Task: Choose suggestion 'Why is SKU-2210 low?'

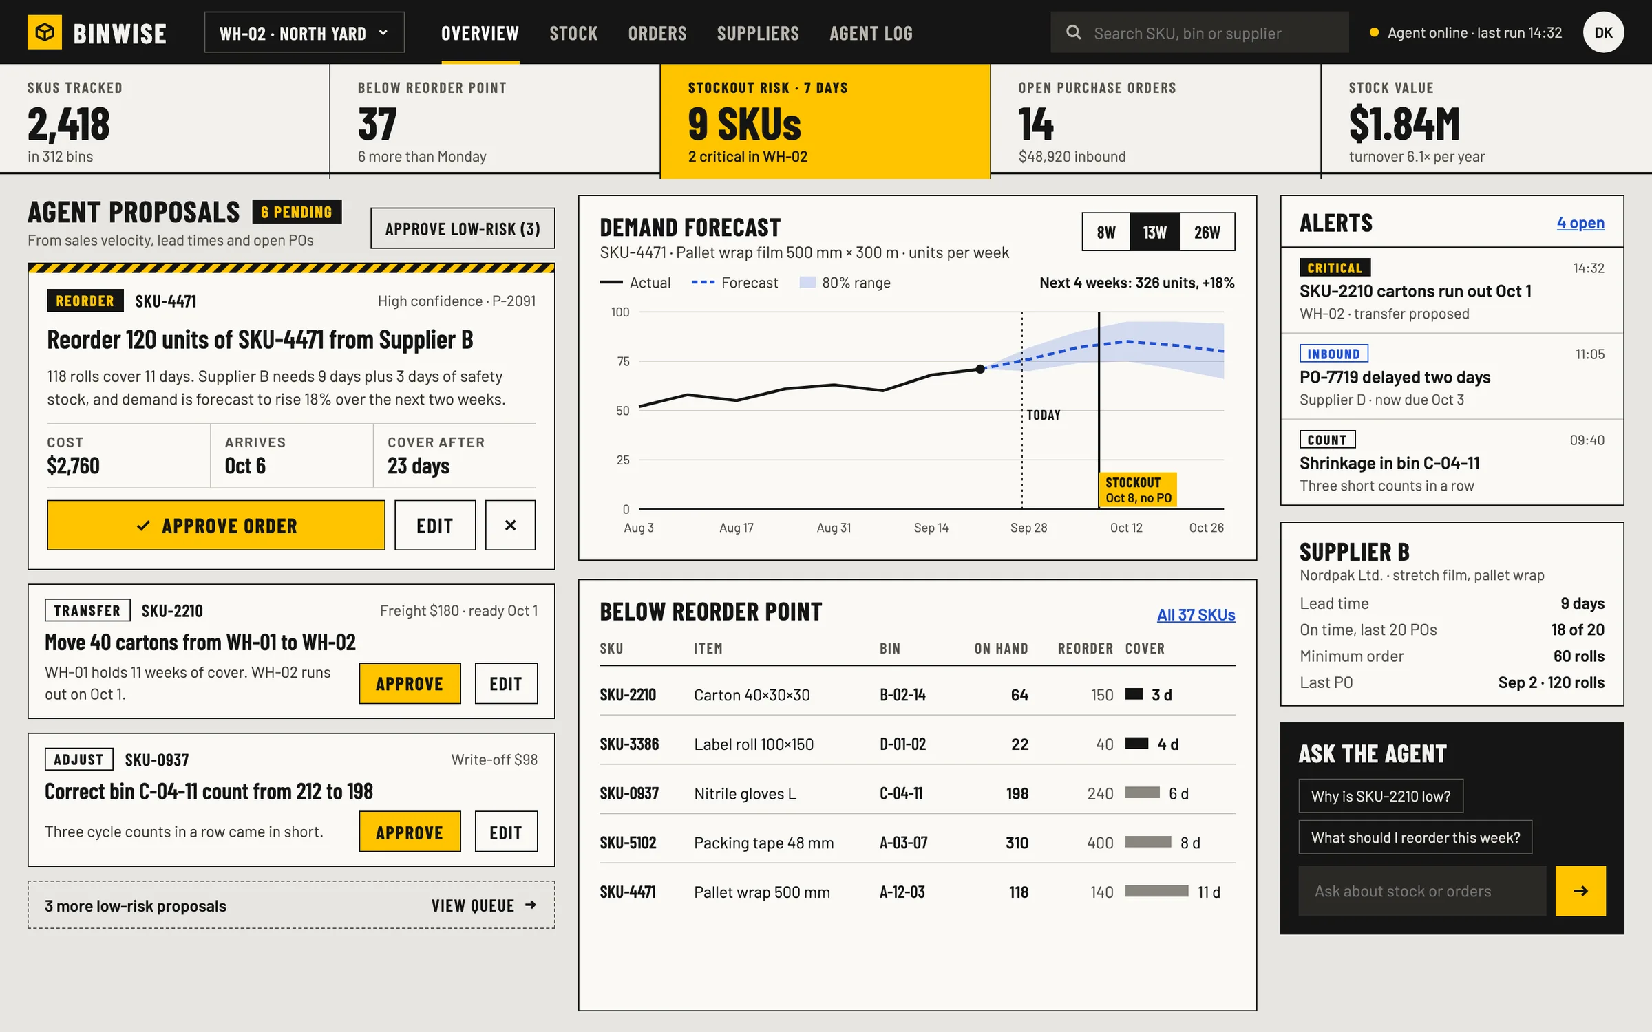Action: pyautogui.click(x=1381, y=796)
